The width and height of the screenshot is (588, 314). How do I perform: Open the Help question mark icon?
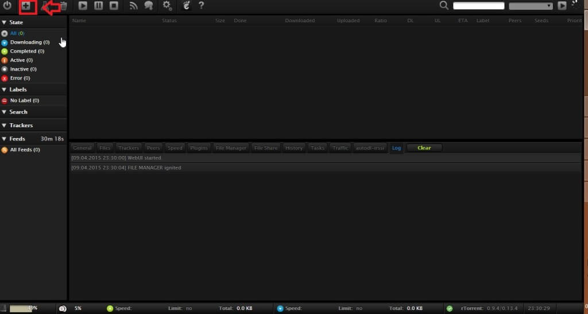[201, 6]
